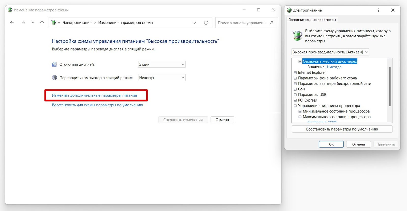
Task: Close the Электропитание dialog
Action: tap(393, 10)
